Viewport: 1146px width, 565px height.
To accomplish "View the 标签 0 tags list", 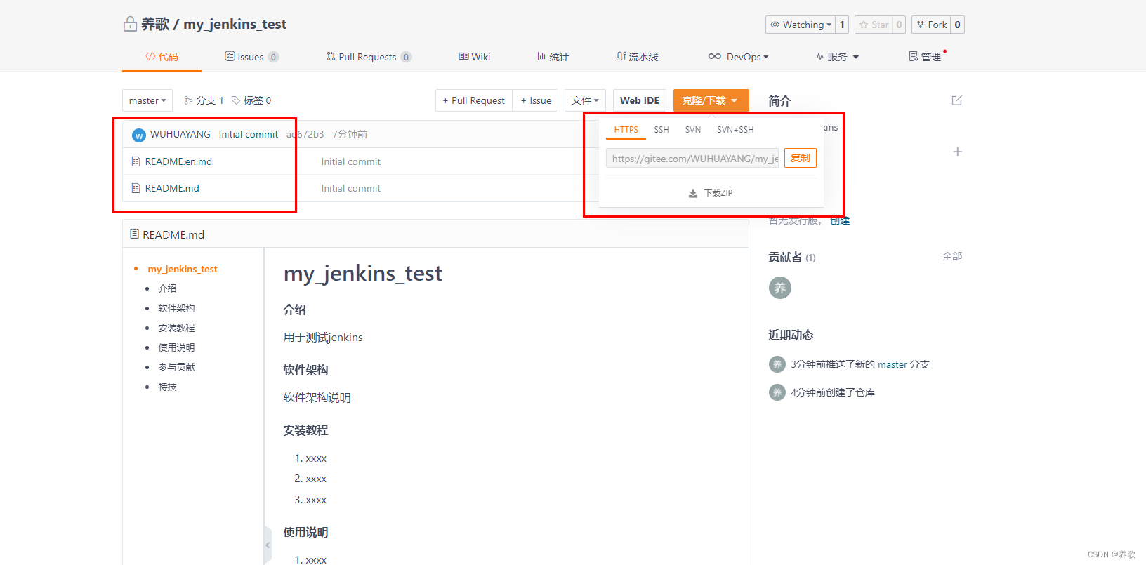I will tap(251, 100).
